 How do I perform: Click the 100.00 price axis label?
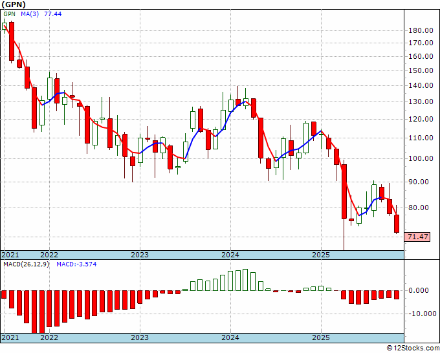(x=421, y=158)
